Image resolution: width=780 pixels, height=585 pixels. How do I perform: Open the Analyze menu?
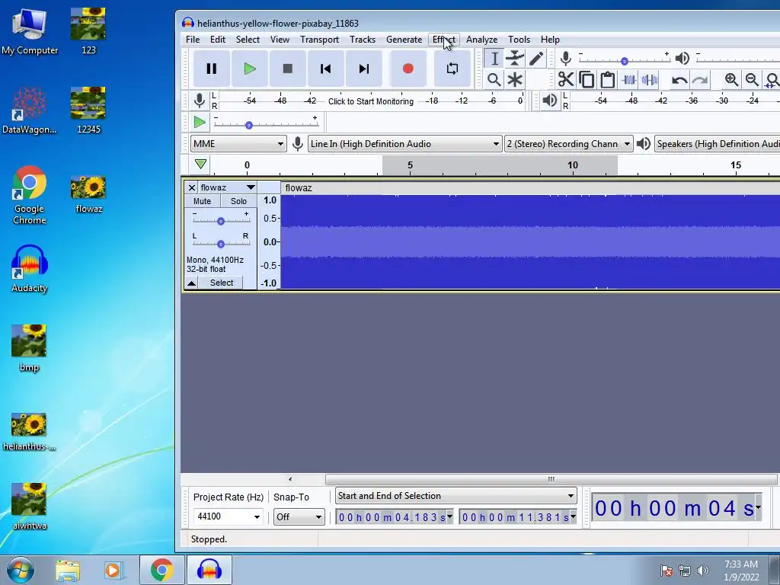[x=481, y=40]
